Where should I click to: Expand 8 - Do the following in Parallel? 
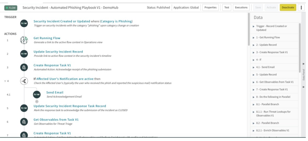[254, 97]
